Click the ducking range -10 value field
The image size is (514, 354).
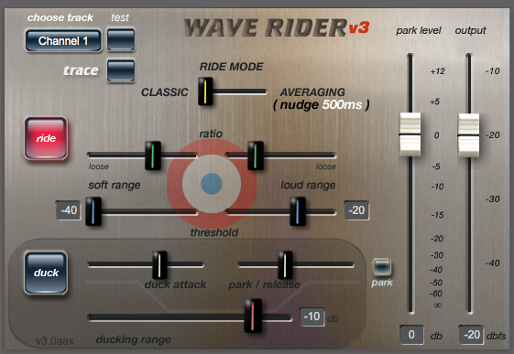click(x=312, y=316)
